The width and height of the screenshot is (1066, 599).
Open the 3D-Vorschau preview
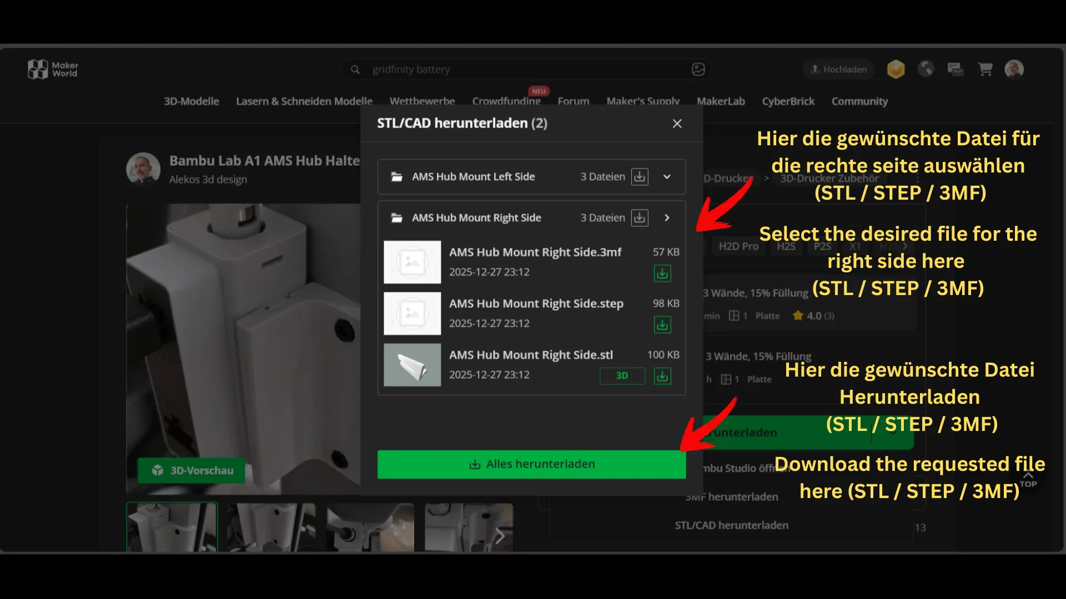click(x=192, y=470)
